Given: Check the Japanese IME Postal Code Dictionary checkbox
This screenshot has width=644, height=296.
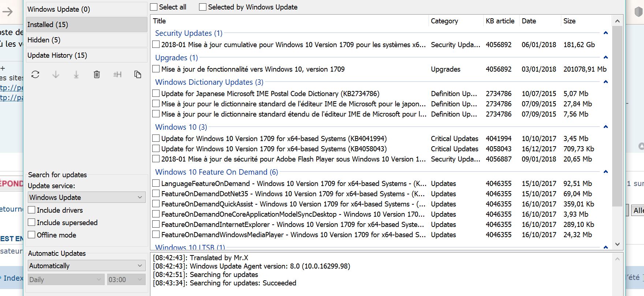Looking at the screenshot, I should [x=156, y=94].
